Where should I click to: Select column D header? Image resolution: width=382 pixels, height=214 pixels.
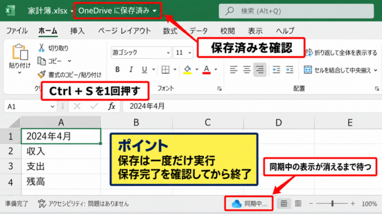tap(279, 122)
